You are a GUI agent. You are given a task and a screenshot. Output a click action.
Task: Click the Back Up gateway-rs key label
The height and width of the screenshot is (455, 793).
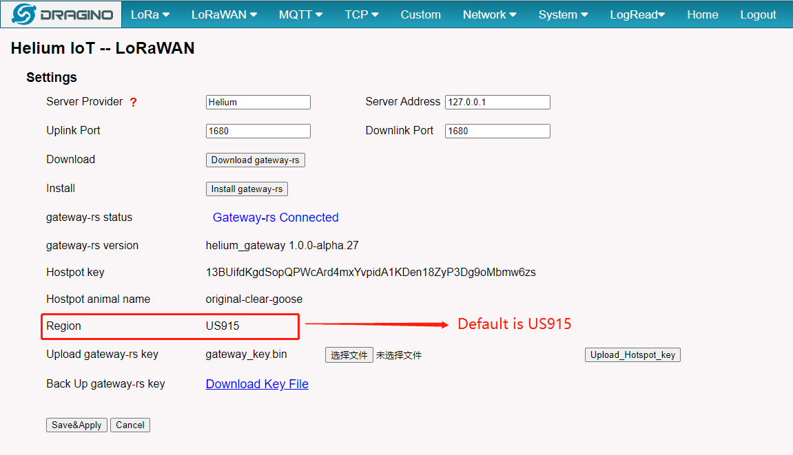(105, 383)
